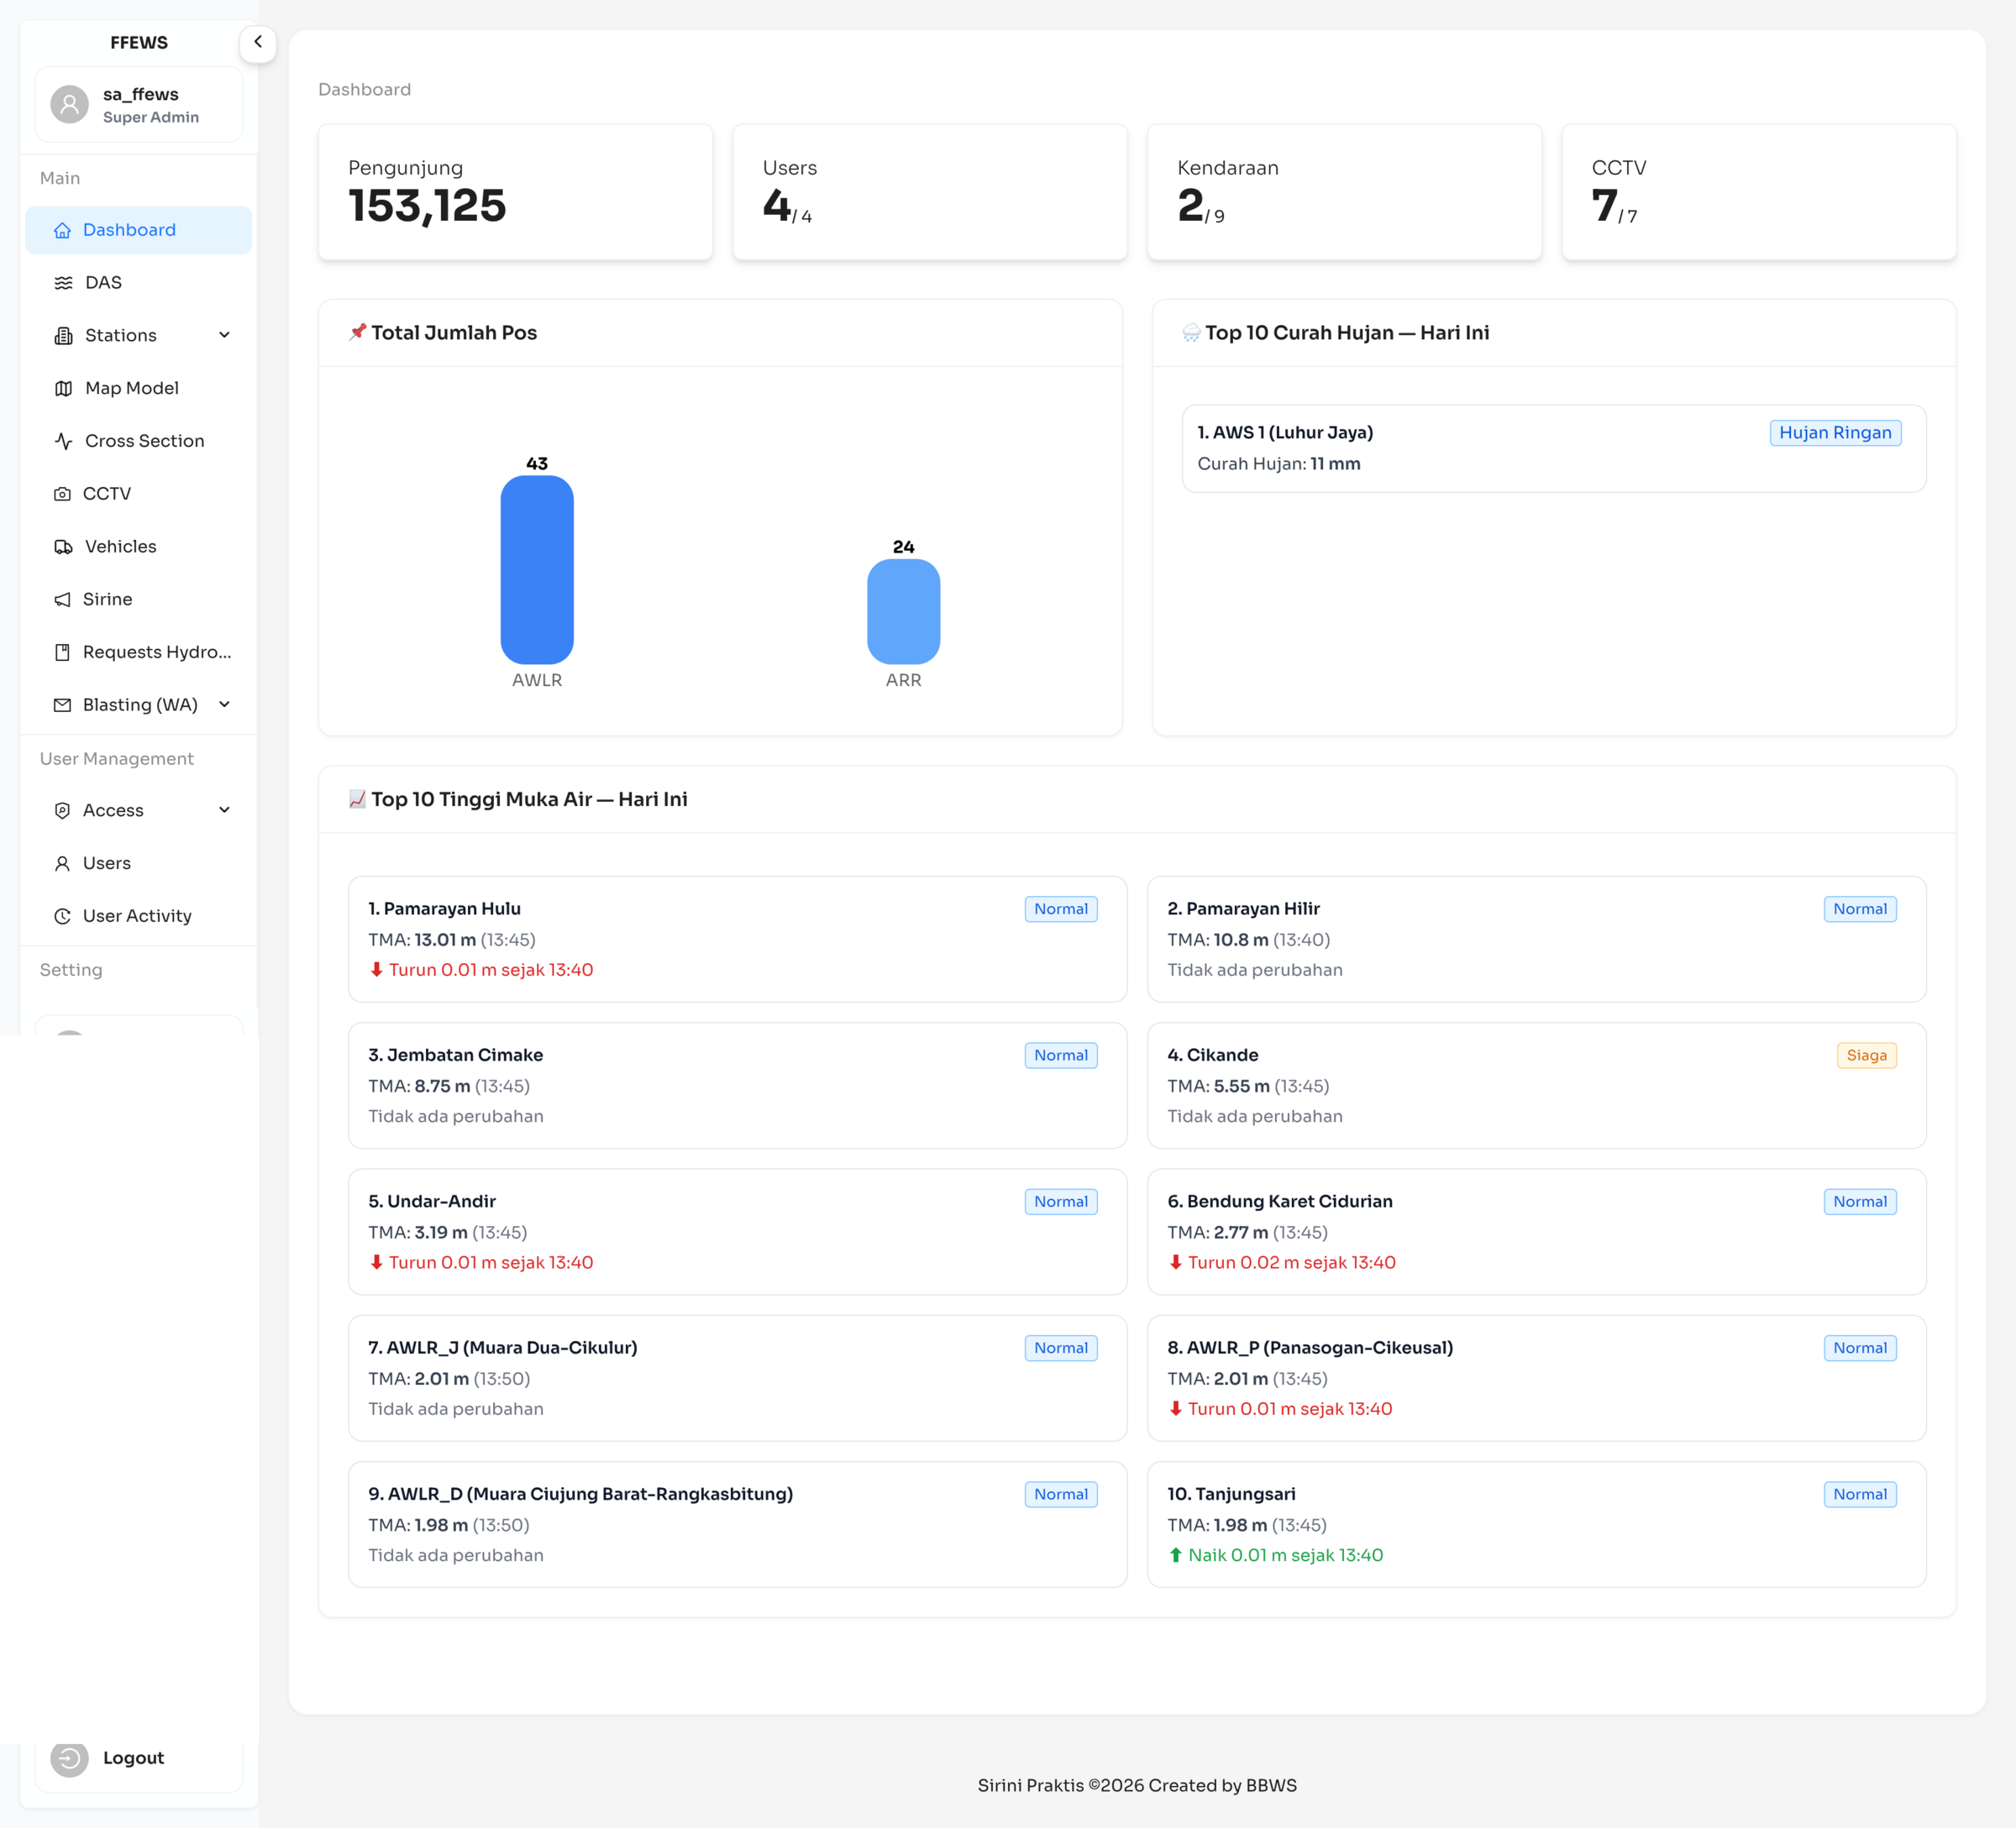The image size is (2016, 1828).
Task: Click '6. Bendung Karet Cidurian' title
Action: (x=1279, y=1202)
